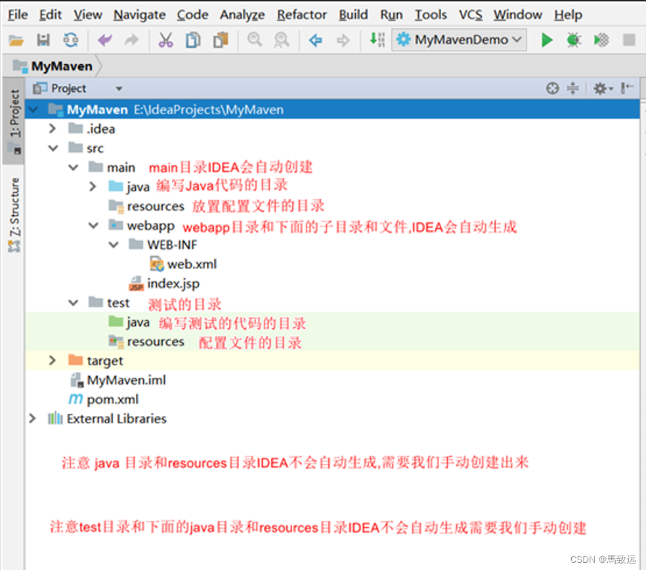Image resolution: width=646 pixels, height=570 pixels.
Task: Collapse the main folder
Action: 74,167
